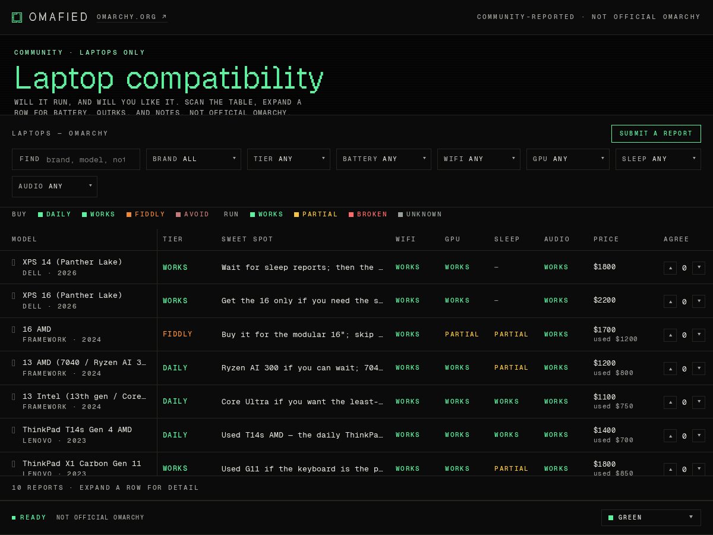Viewport: 713px width, 535px height.
Task: Click the Model column header
Action: (24, 240)
